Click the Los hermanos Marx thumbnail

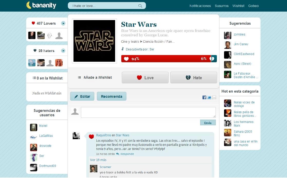228,123
